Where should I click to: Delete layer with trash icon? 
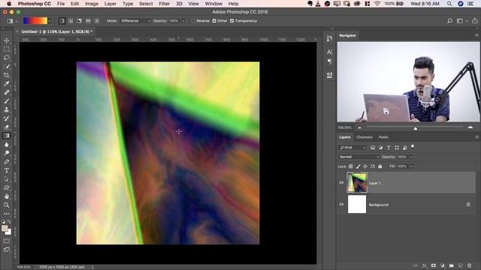click(469, 265)
